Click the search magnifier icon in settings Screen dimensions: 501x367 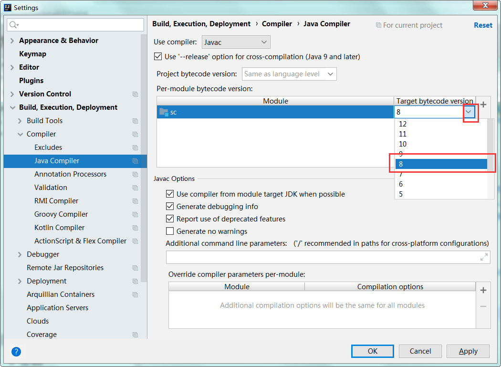(14, 25)
